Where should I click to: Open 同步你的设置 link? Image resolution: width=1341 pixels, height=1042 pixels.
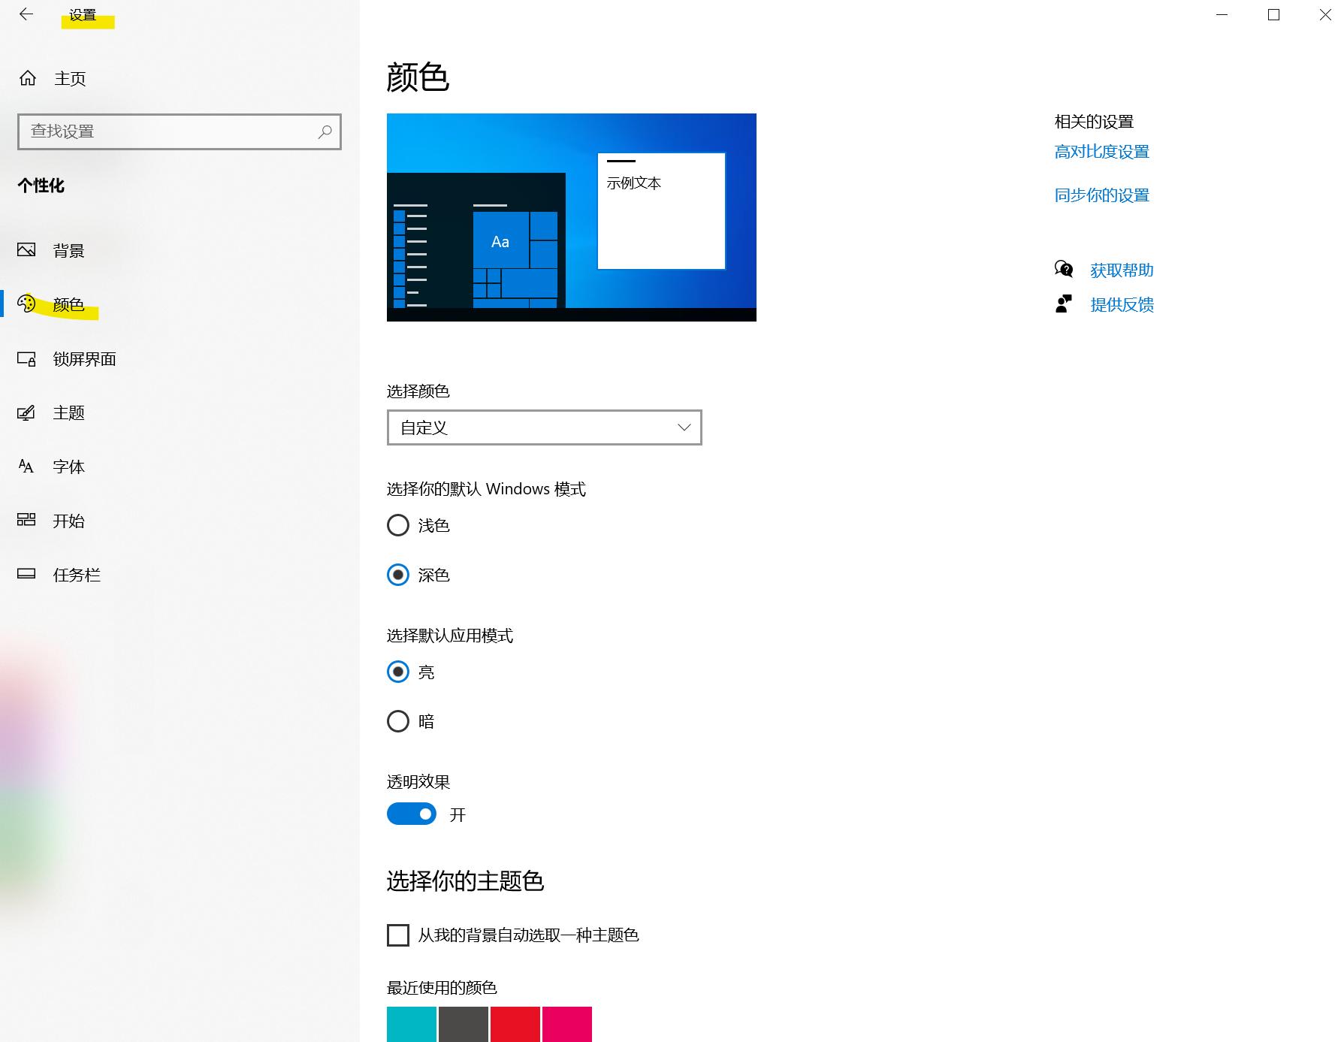click(x=1101, y=195)
